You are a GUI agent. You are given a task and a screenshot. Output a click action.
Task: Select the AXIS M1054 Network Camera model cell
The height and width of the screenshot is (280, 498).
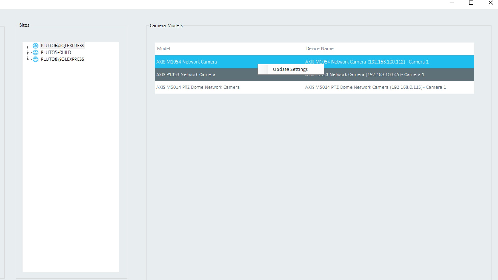click(x=186, y=62)
